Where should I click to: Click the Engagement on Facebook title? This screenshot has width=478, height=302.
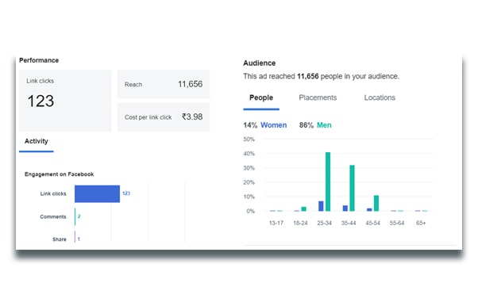(59, 174)
